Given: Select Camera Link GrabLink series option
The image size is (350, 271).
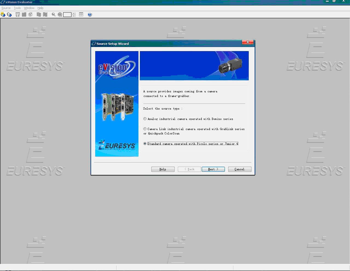Looking at the screenshot, I should (145, 129).
